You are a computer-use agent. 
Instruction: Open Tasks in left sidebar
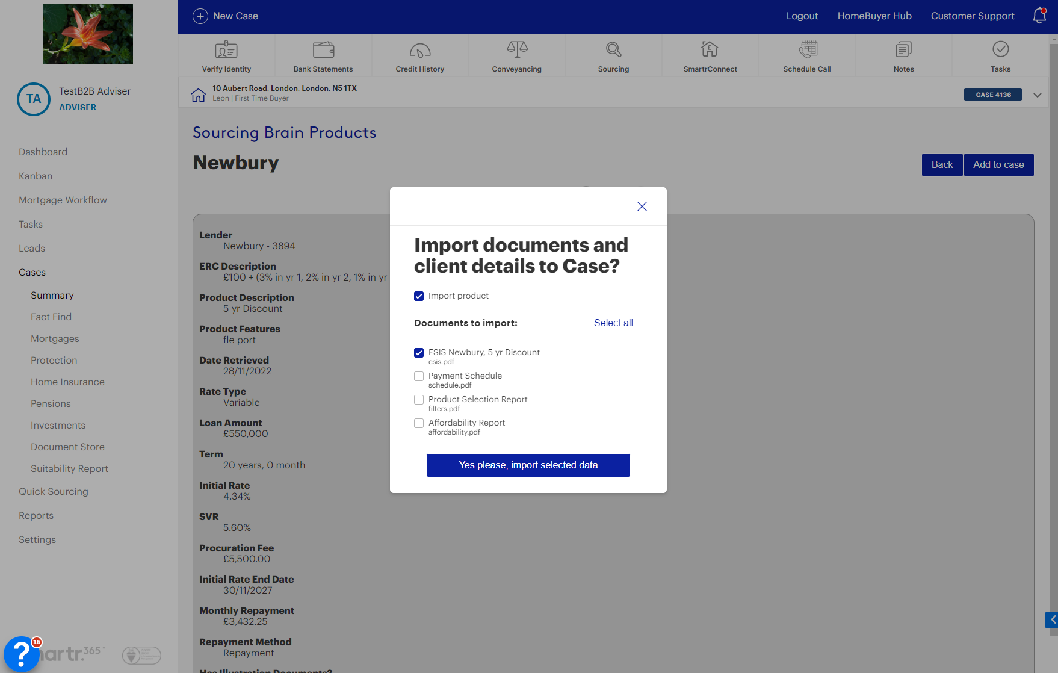tap(31, 224)
